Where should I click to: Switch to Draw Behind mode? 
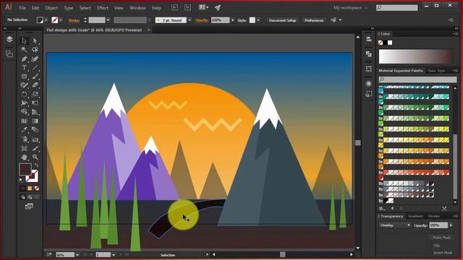pyautogui.click(x=30, y=197)
